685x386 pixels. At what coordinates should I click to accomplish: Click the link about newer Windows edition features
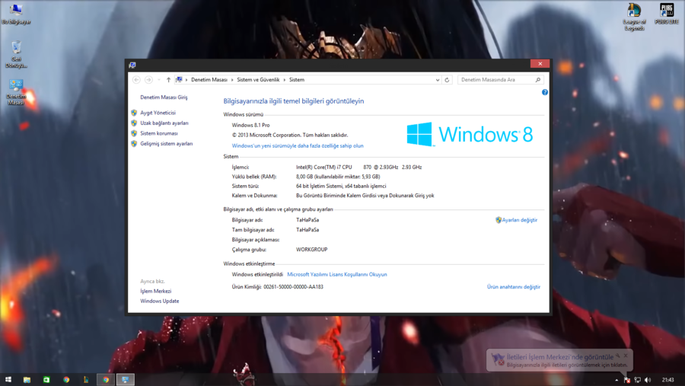click(298, 146)
